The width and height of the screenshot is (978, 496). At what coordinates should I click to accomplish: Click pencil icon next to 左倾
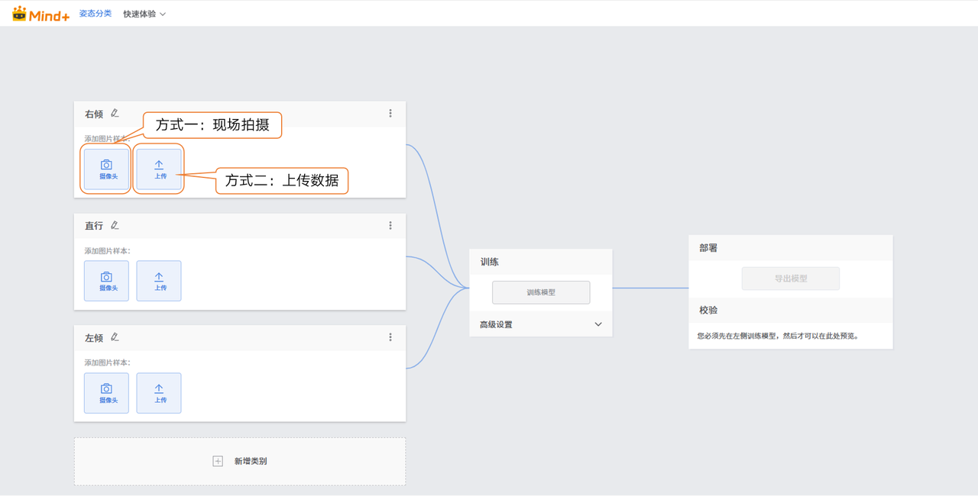pos(115,337)
